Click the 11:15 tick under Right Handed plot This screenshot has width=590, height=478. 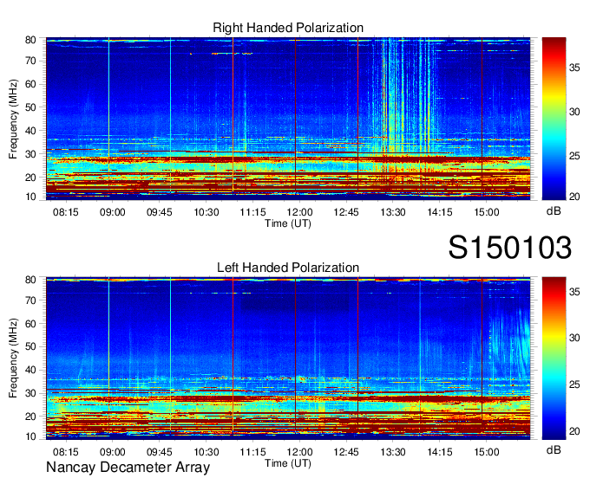coord(252,212)
